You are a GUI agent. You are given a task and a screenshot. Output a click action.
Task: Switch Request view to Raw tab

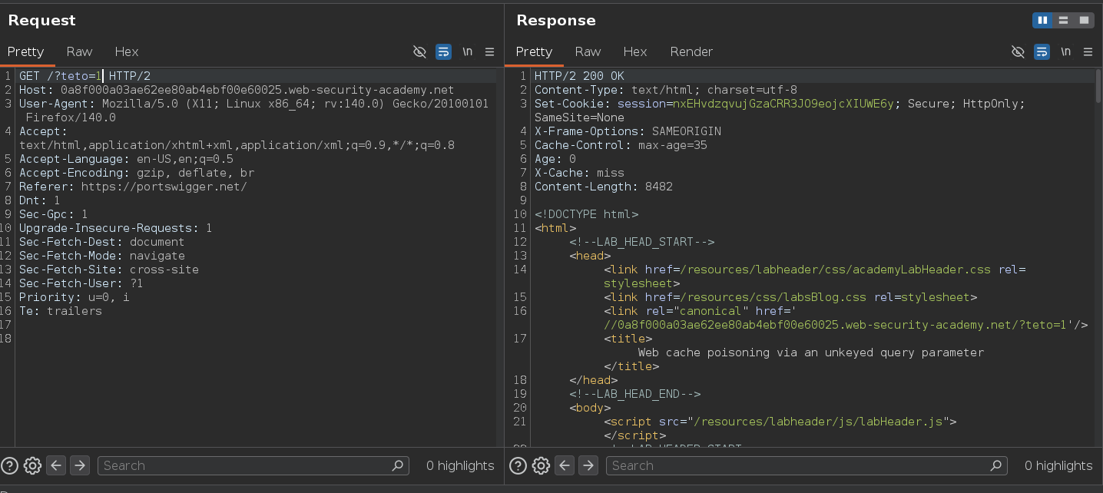coord(79,51)
